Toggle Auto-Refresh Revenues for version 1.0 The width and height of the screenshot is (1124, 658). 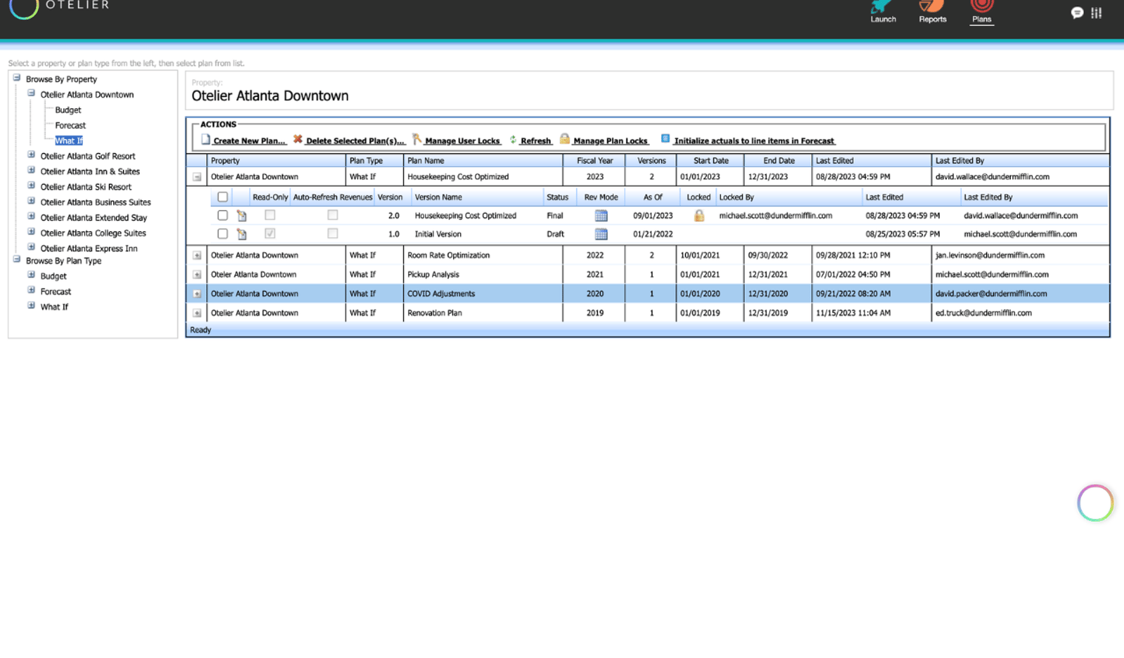(x=333, y=233)
